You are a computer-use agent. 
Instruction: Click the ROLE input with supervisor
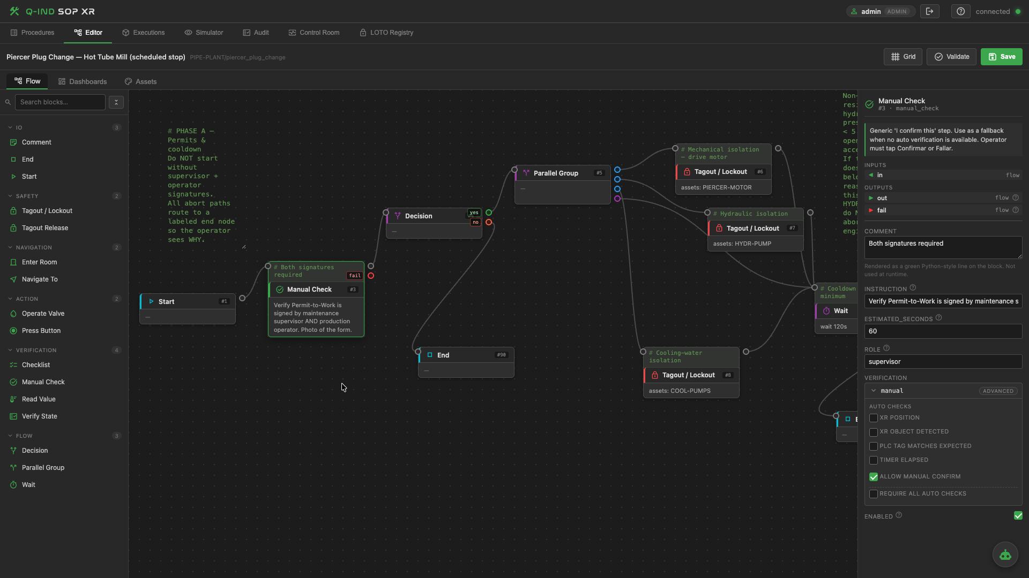943,362
